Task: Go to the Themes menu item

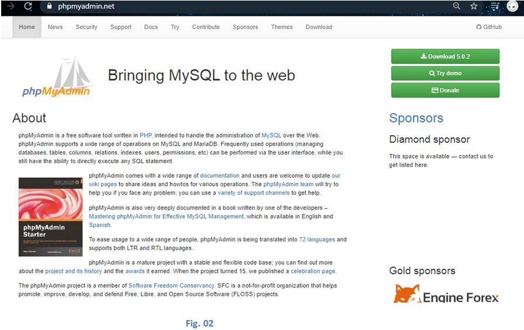Action: pos(282,27)
